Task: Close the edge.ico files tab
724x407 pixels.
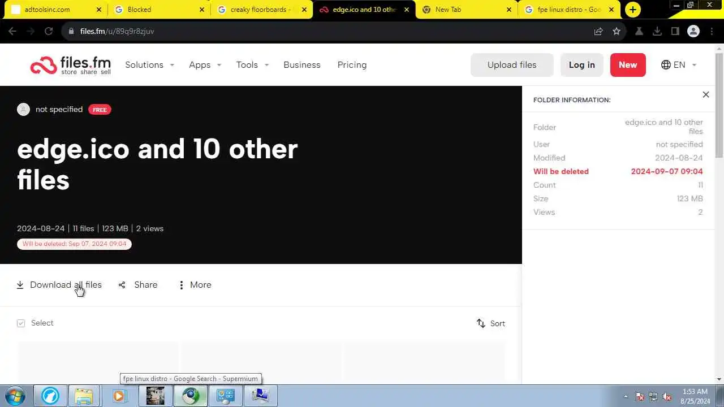Action: (x=406, y=10)
